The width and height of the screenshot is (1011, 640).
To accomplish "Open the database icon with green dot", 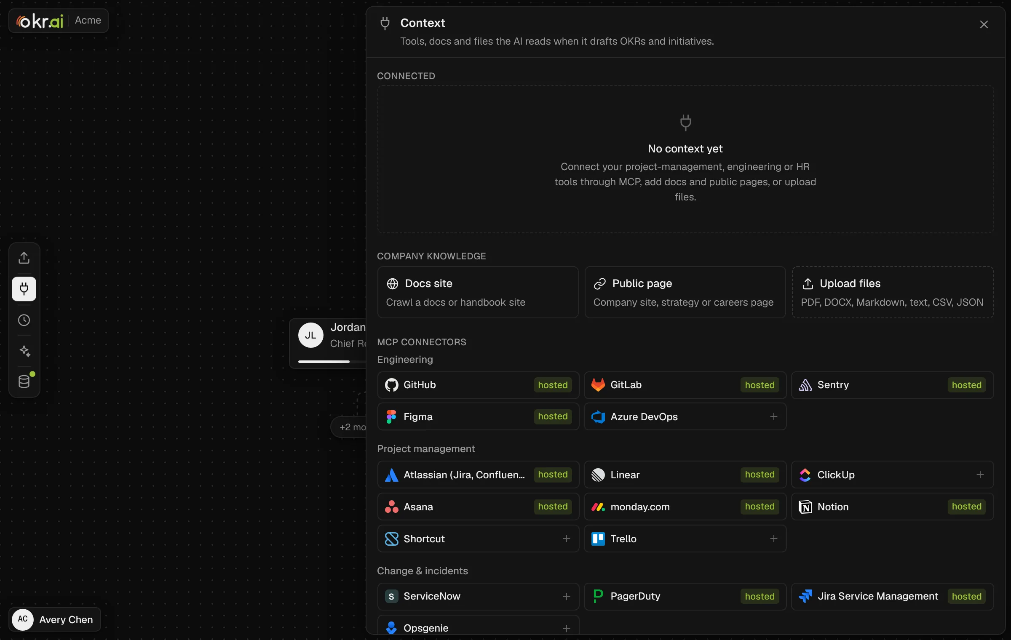I will pos(24,381).
